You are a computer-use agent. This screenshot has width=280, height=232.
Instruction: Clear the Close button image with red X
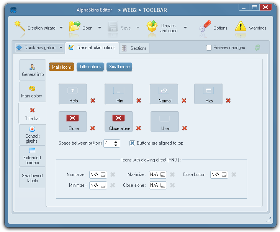93,128
